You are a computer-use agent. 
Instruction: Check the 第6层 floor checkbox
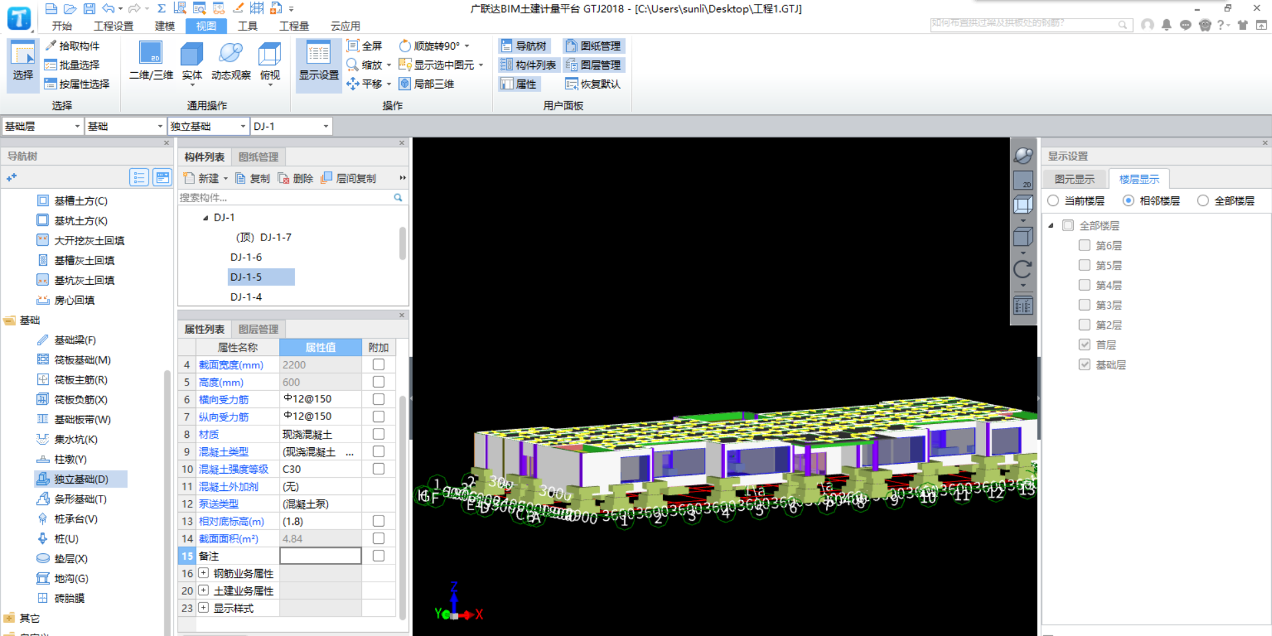[x=1084, y=245]
